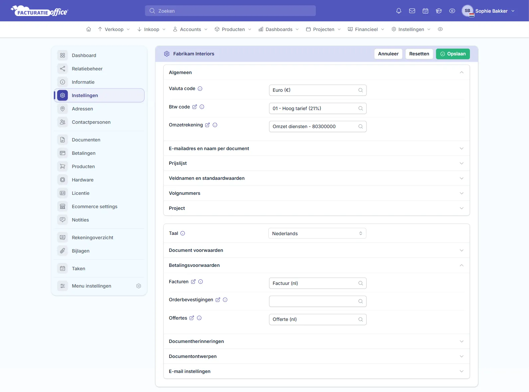
Task: Open the notifications bell icon
Action: 399,11
